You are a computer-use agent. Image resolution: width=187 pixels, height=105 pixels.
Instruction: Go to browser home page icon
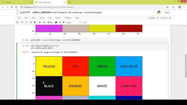point(16,7)
